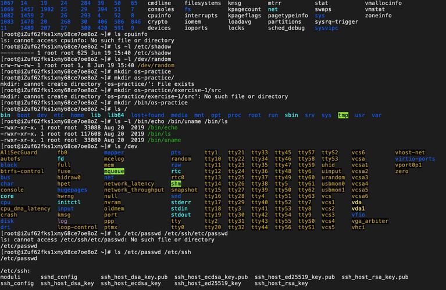Click the highlighted tmp directory in root listing

pos(343,115)
